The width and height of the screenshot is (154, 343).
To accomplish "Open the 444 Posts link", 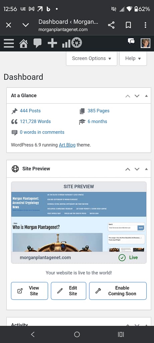I will click(30, 111).
